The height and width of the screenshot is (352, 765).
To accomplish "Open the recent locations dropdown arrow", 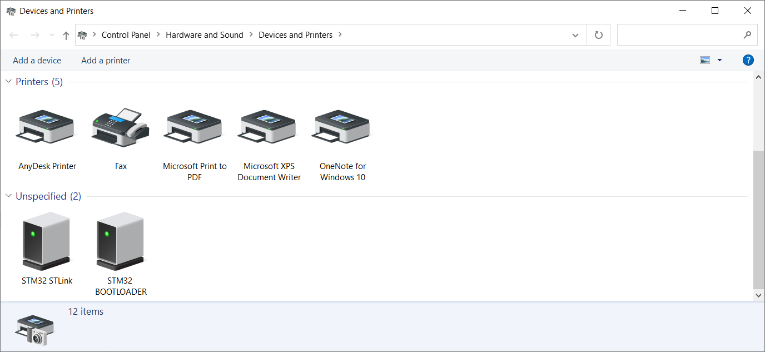I will [x=52, y=35].
